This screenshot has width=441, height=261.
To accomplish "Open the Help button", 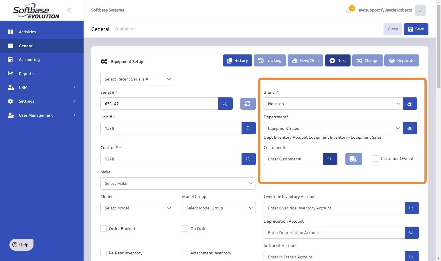I will pos(21,245).
